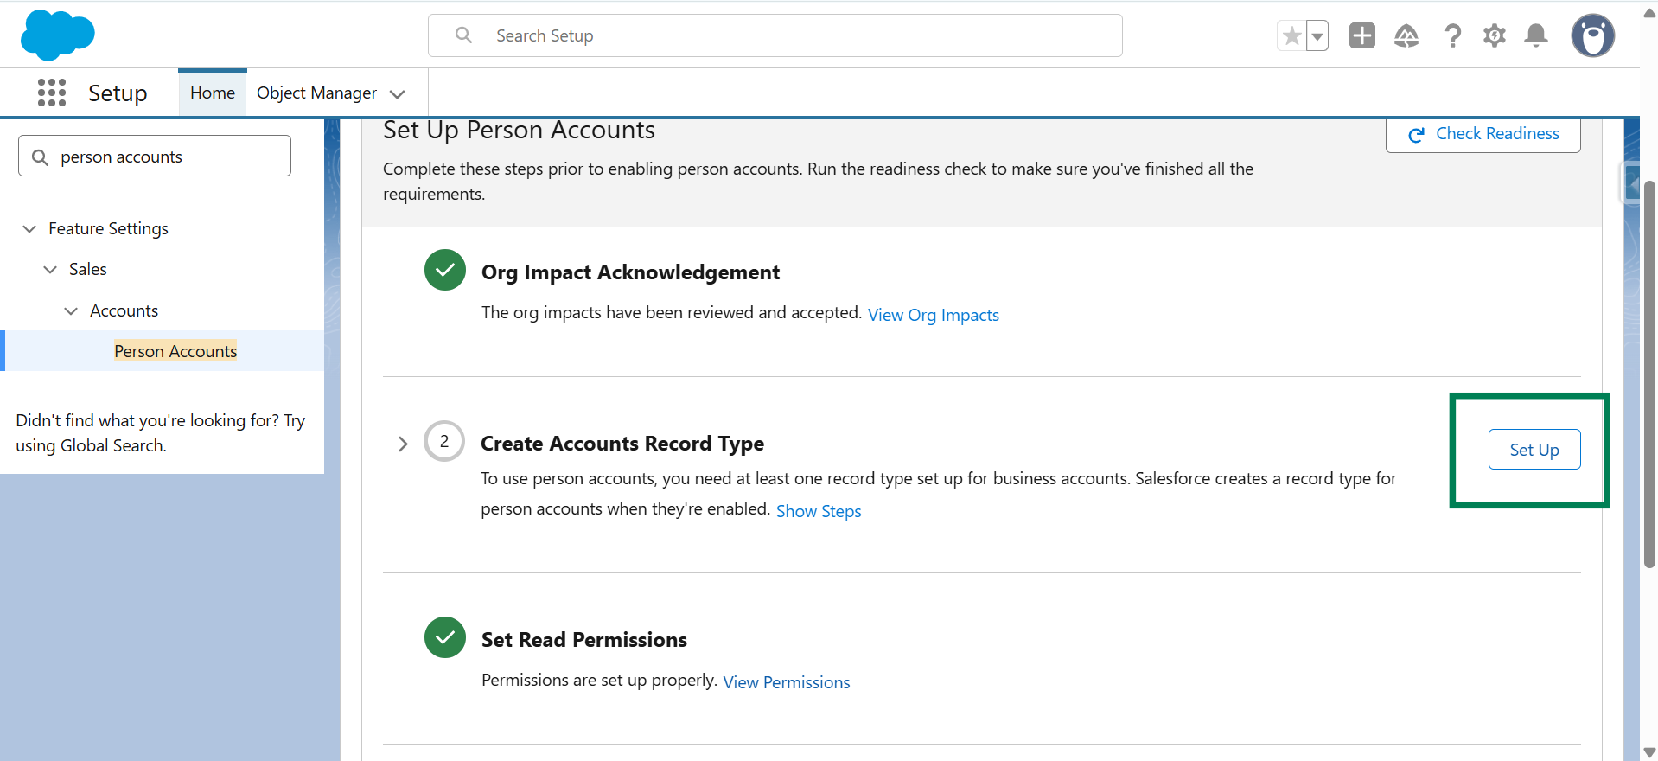
Task: Click the Search Setup field
Action: click(775, 35)
